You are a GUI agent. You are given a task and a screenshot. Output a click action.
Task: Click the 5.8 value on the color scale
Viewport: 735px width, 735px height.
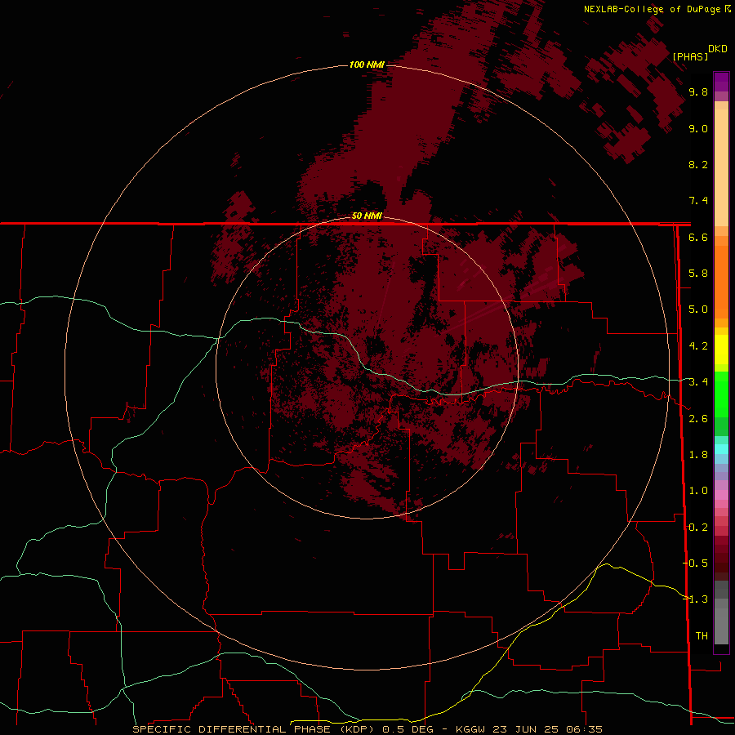point(698,274)
